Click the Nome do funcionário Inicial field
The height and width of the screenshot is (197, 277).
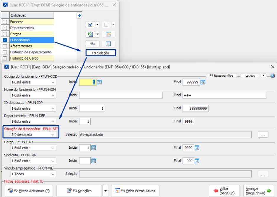point(121,95)
